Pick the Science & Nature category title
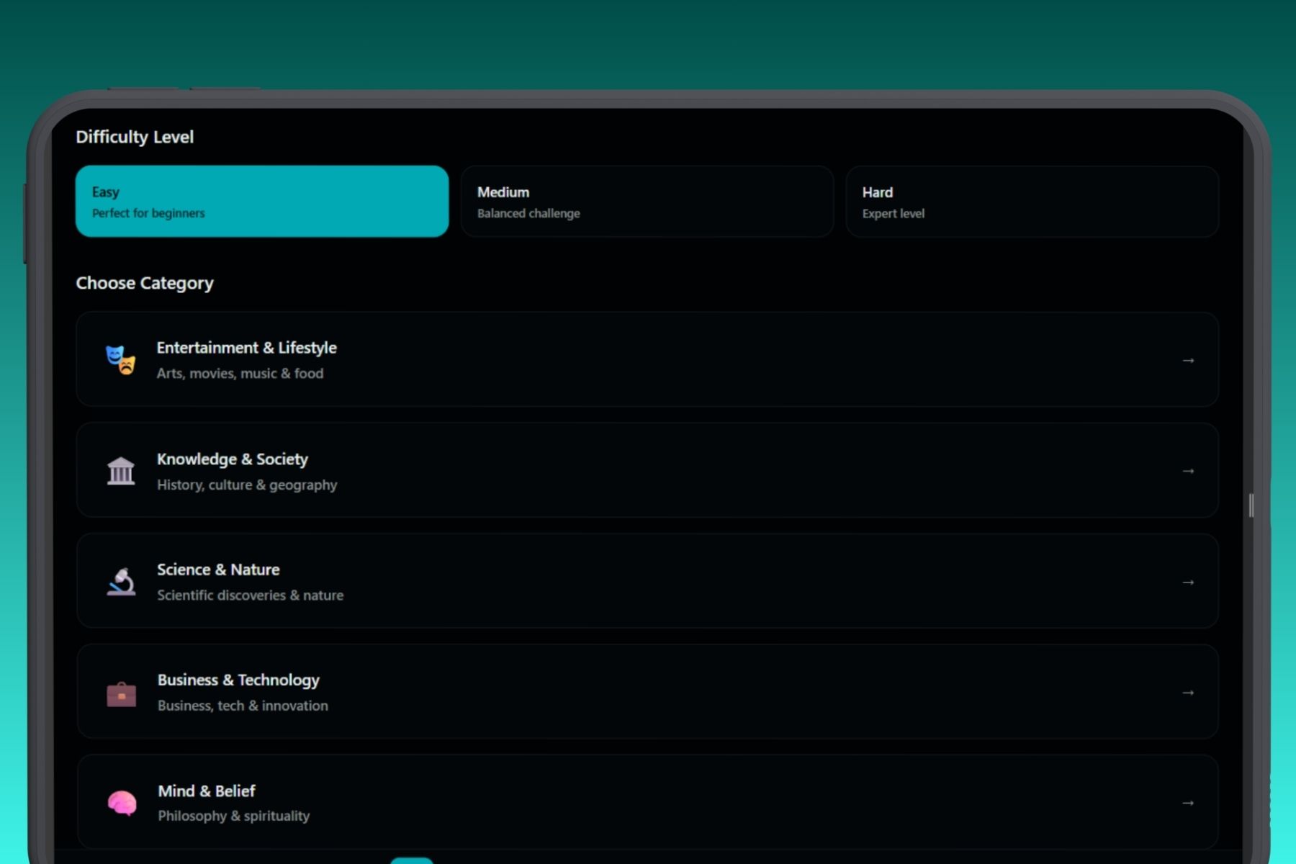The width and height of the screenshot is (1296, 864). click(218, 570)
